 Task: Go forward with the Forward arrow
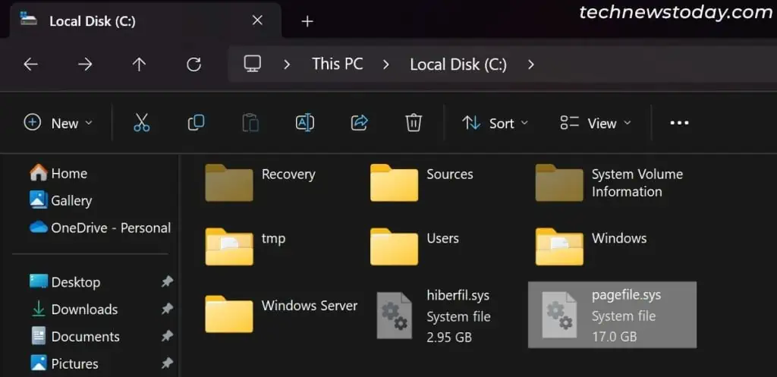[85, 64]
